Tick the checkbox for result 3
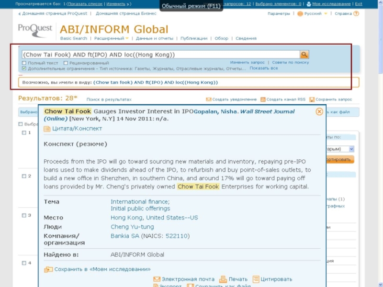This screenshot has width=383, height=287. (x=24, y=215)
